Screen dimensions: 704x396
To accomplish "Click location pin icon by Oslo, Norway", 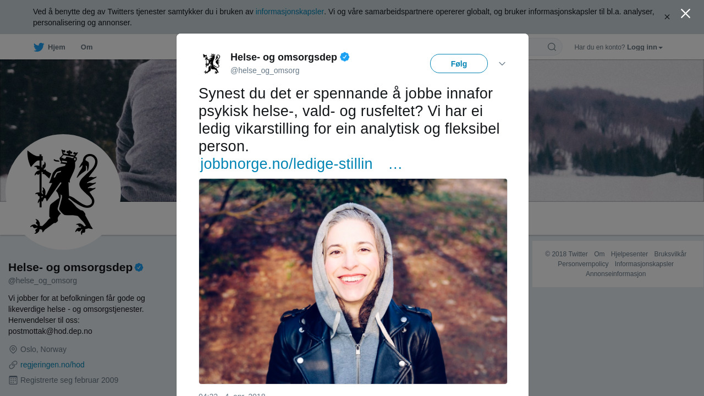I will 13,349.
